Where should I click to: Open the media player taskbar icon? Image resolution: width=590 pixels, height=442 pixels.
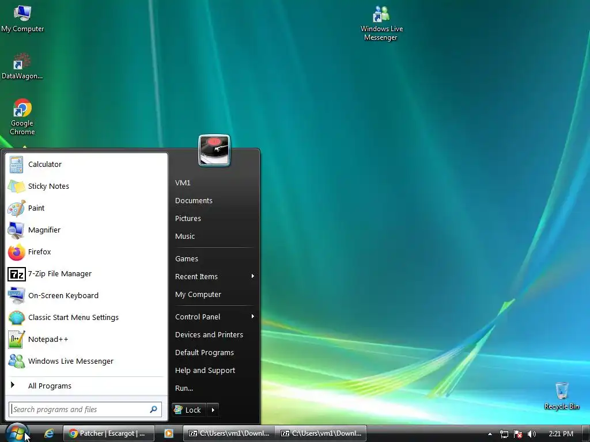coord(169,433)
